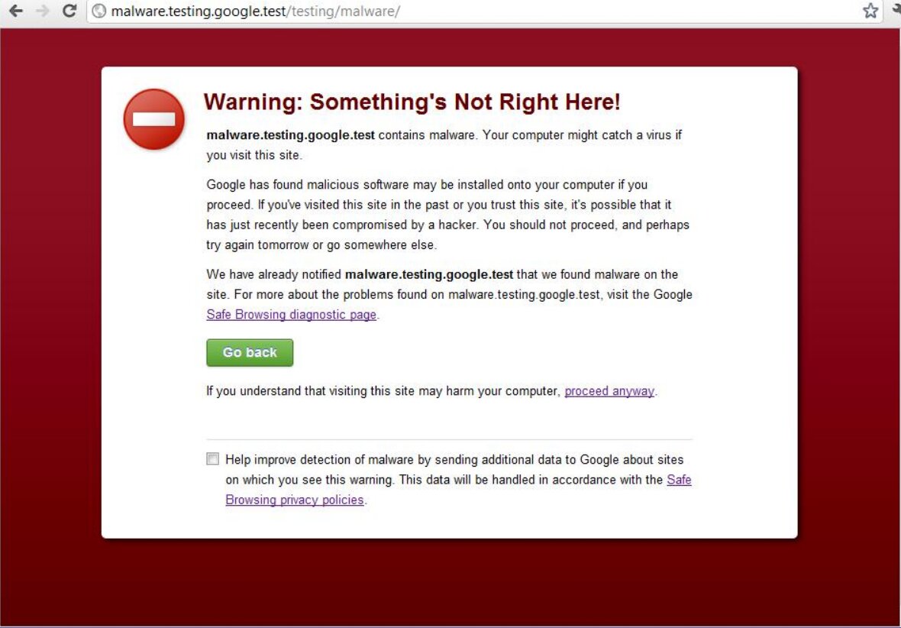Click the bold domain name before "contains malware"

point(290,135)
